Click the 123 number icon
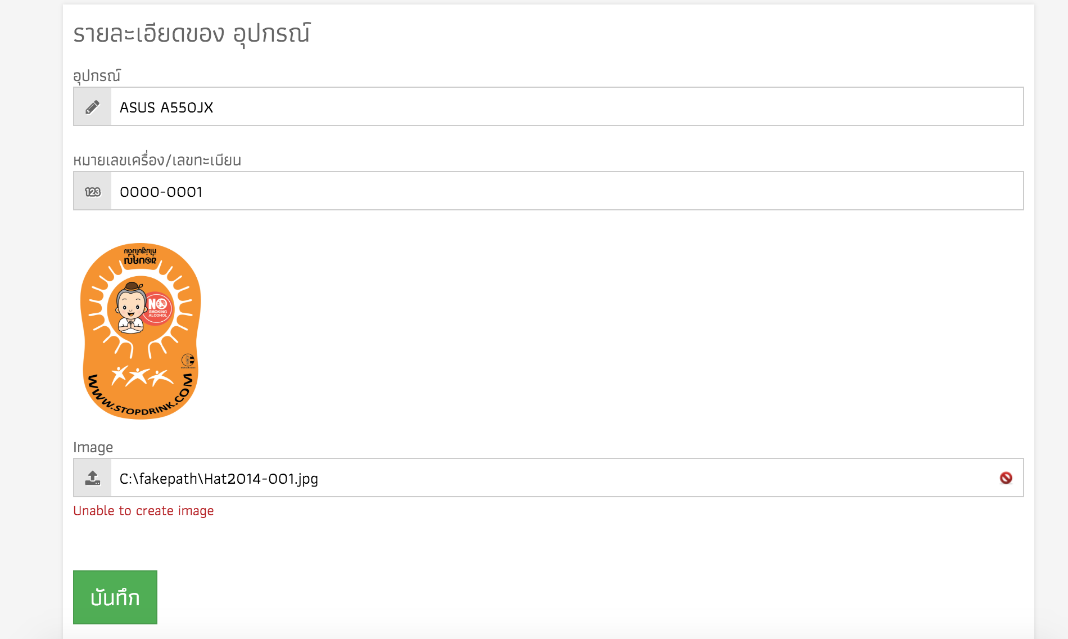This screenshot has width=1068, height=639. (x=93, y=192)
